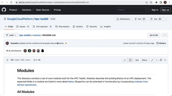Open the table of contents list icon

(7, 60)
